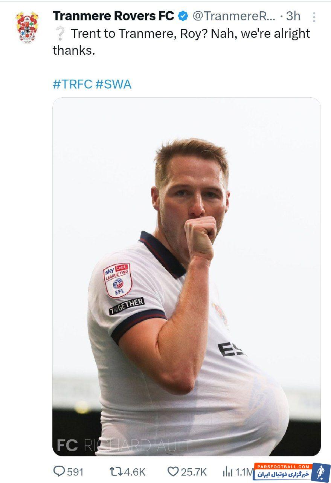
Task: Open the #TRFC hashtag
Action: [72, 84]
